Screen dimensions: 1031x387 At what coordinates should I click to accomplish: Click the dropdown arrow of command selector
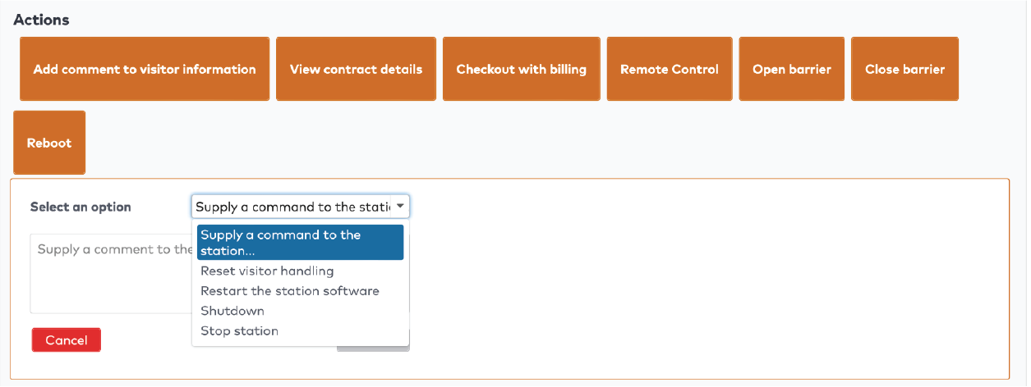(400, 207)
